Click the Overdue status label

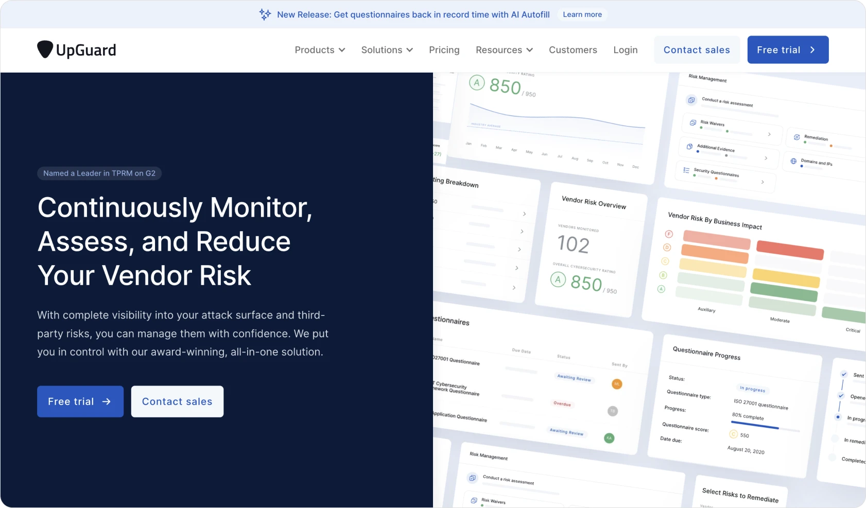click(562, 404)
